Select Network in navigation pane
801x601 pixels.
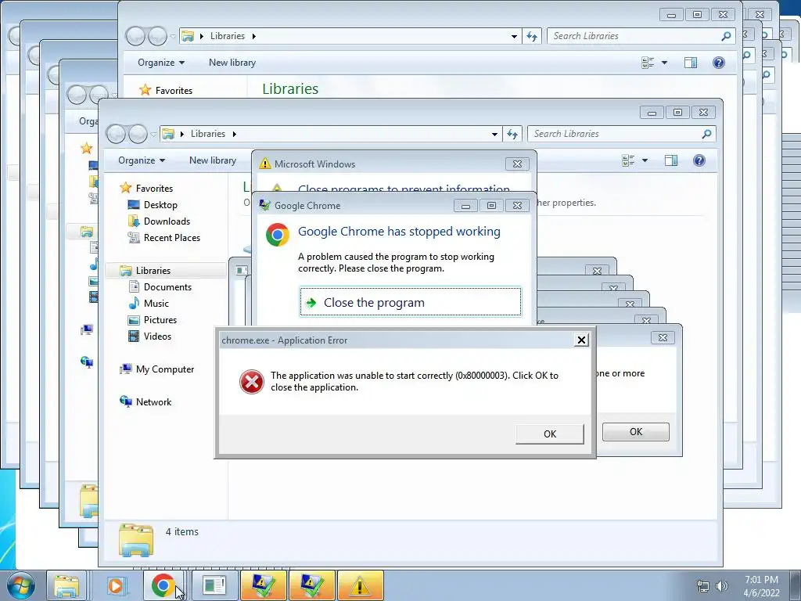tap(153, 401)
